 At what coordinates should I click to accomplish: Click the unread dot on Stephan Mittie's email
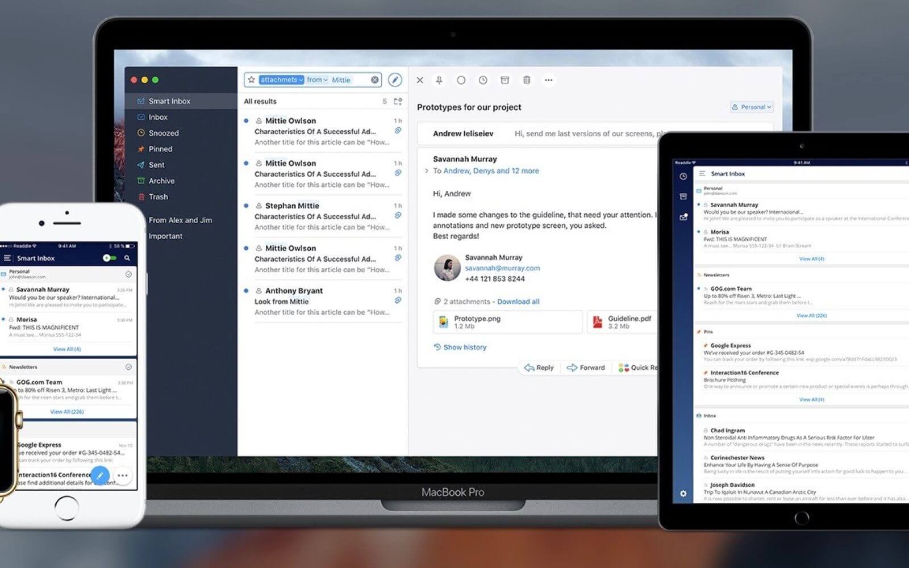[246, 206]
